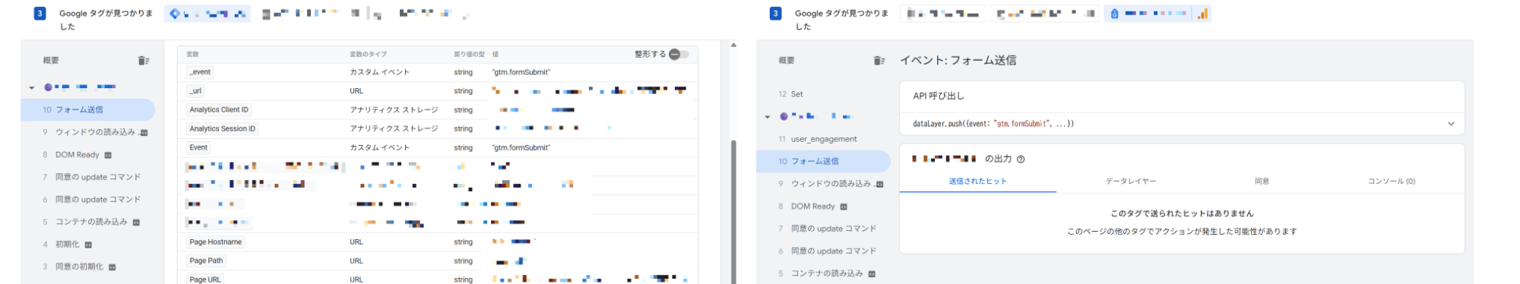Image resolution: width=1520 pixels, height=284 pixels.
Task: Click clear-events trash icon in left panel
Action: (144, 61)
